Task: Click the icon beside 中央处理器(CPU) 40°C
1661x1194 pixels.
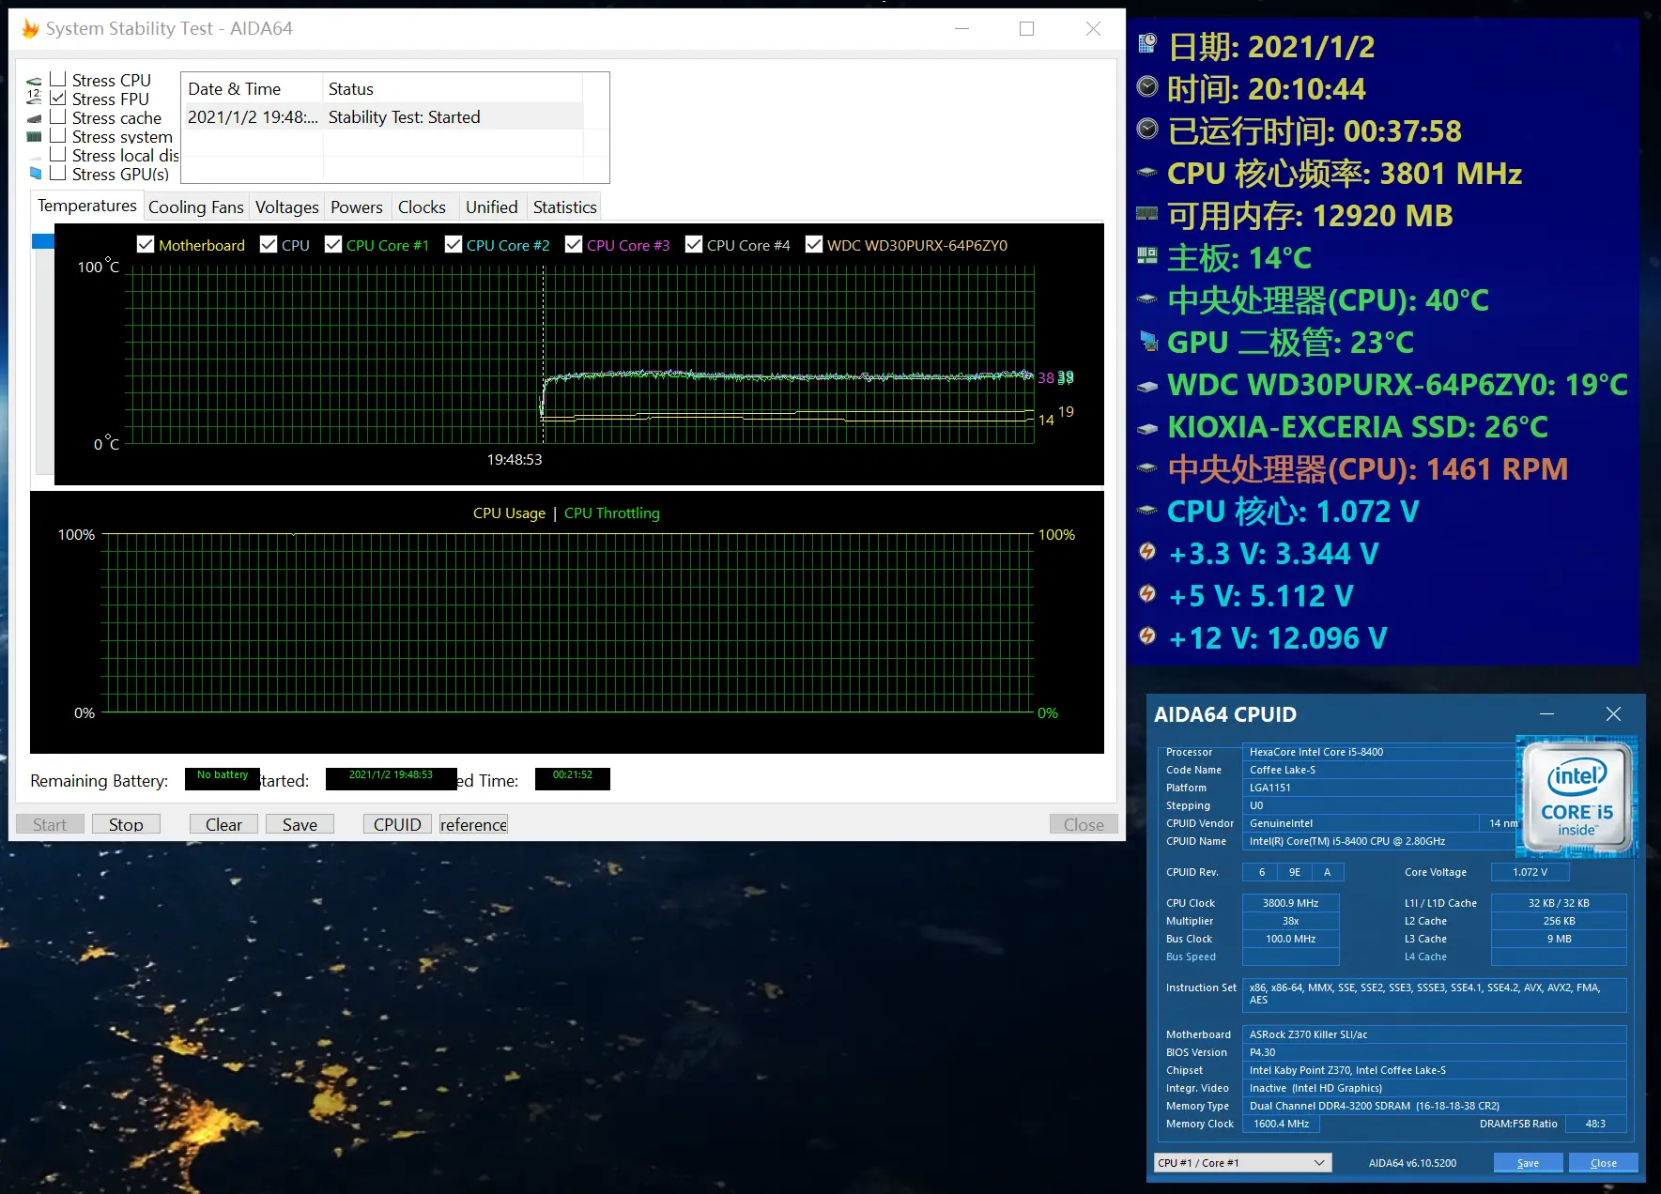Action: pyautogui.click(x=1147, y=299)
